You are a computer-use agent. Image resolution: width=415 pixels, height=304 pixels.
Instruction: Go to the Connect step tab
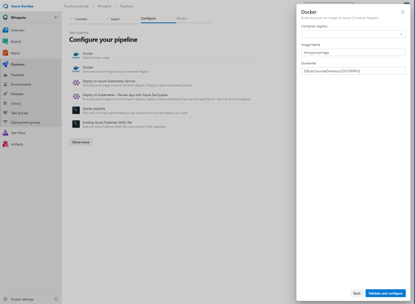[87, 19]
